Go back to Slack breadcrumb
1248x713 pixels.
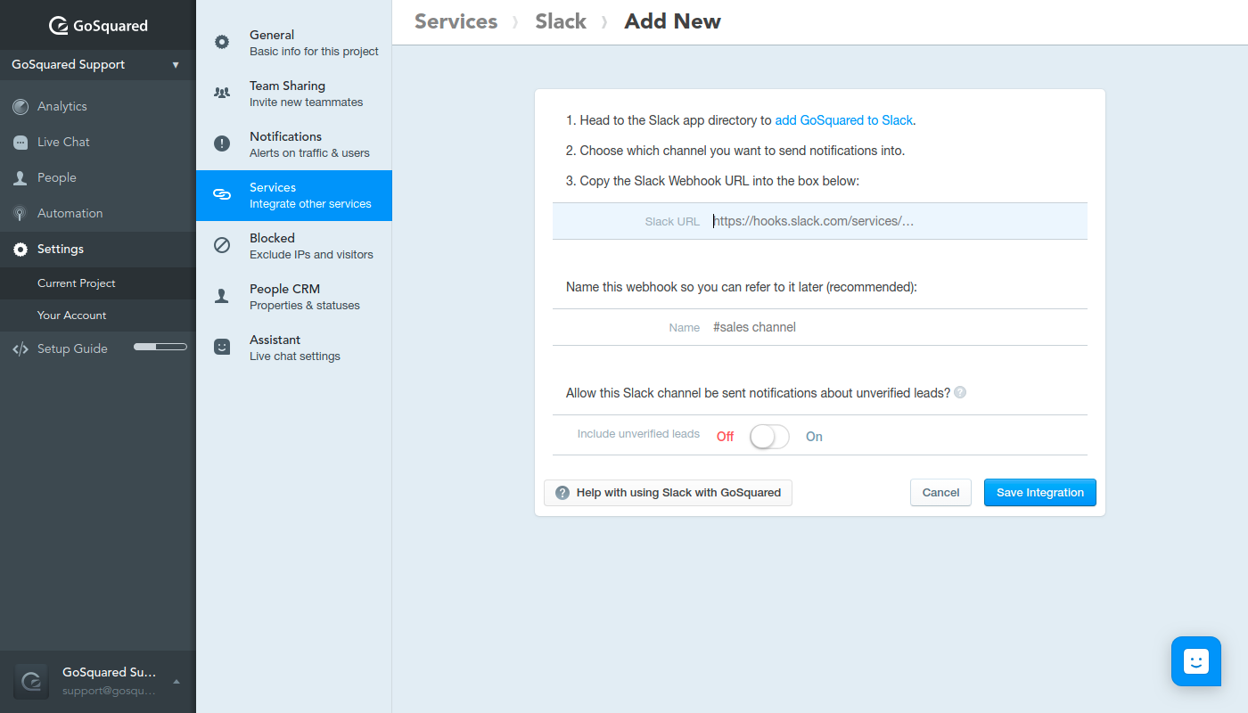(x=561, y=21)
